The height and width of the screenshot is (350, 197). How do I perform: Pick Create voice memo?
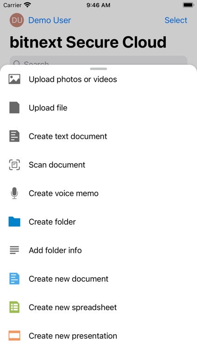tap(63, 193)
